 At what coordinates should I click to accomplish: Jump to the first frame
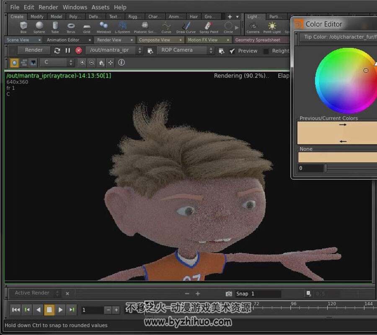point(16,310)
